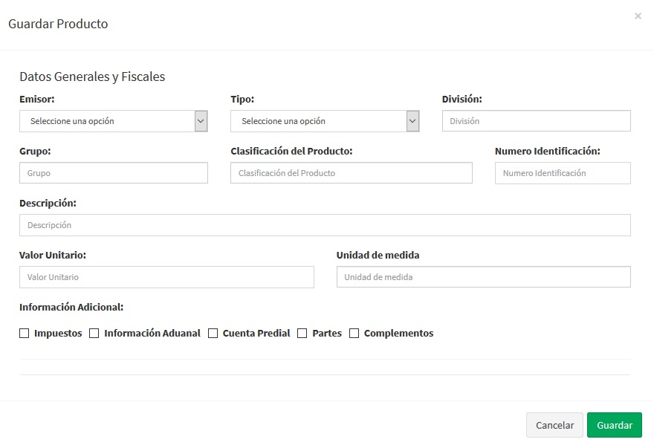Viewport: 654px width, 448px height.
Task: Click the División input field
Action: pyautogui.click(x=536, y=121)
